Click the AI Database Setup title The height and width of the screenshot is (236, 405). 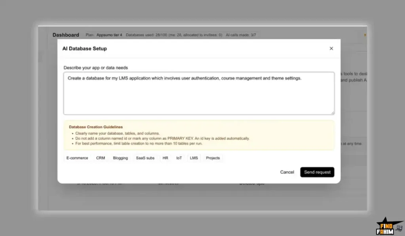click(84, 48)
